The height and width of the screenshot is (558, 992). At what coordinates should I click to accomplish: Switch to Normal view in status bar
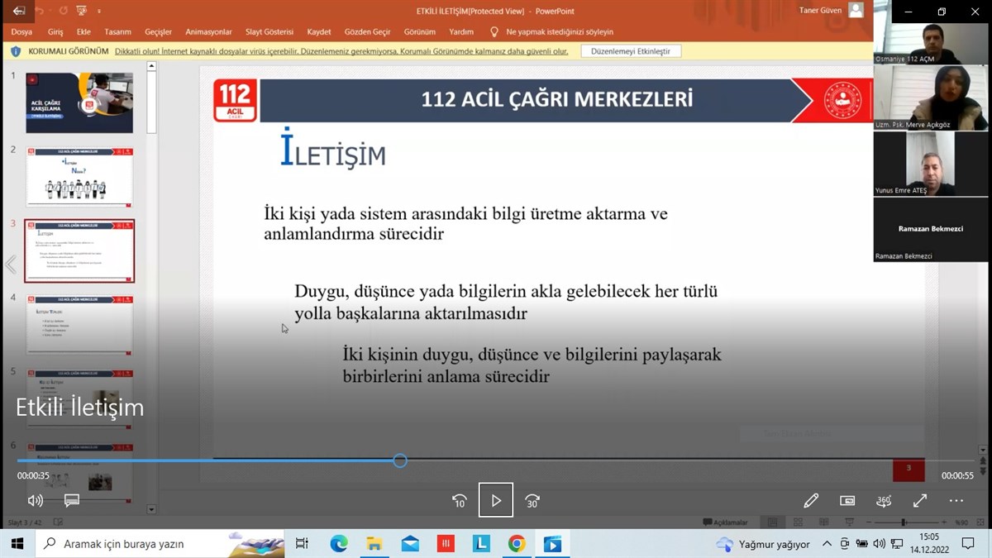pos(772,522)
